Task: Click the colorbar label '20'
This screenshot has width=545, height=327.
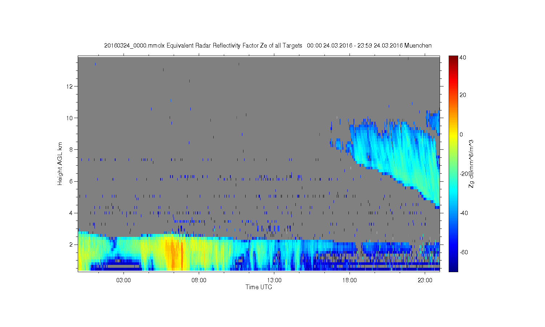Action: (x=463, y=95)
